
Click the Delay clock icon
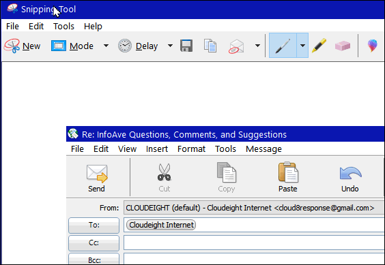point(125,46)
